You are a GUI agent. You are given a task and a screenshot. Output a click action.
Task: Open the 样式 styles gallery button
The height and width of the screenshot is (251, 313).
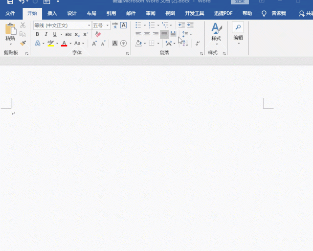point(216,34)
